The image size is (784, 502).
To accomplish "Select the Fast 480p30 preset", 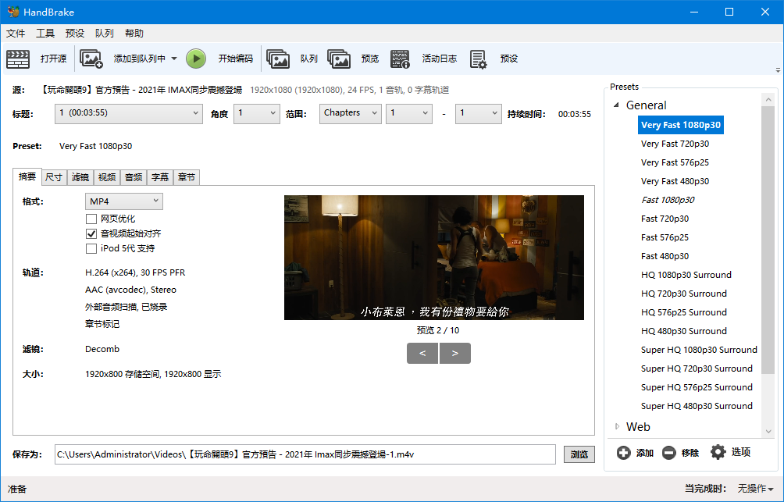I will tap(665, 256).
